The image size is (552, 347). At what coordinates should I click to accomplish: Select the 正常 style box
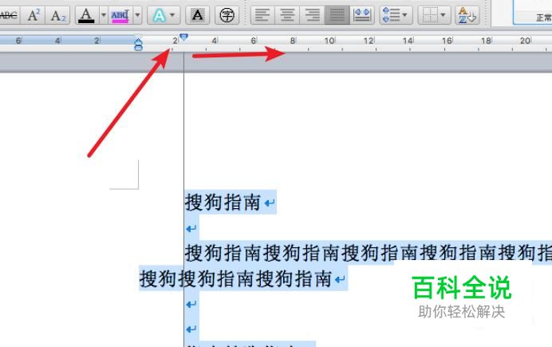tap(532, 13)
